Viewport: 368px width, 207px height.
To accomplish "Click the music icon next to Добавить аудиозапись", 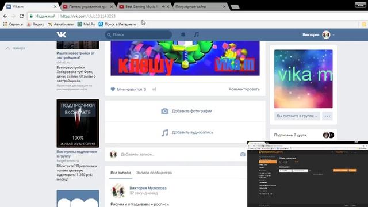I will 165,132.
